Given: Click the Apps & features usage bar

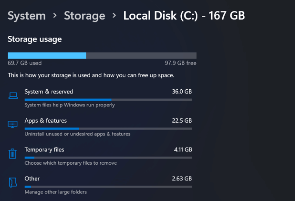Looking at the screenshot, I should tap(108, 129).
